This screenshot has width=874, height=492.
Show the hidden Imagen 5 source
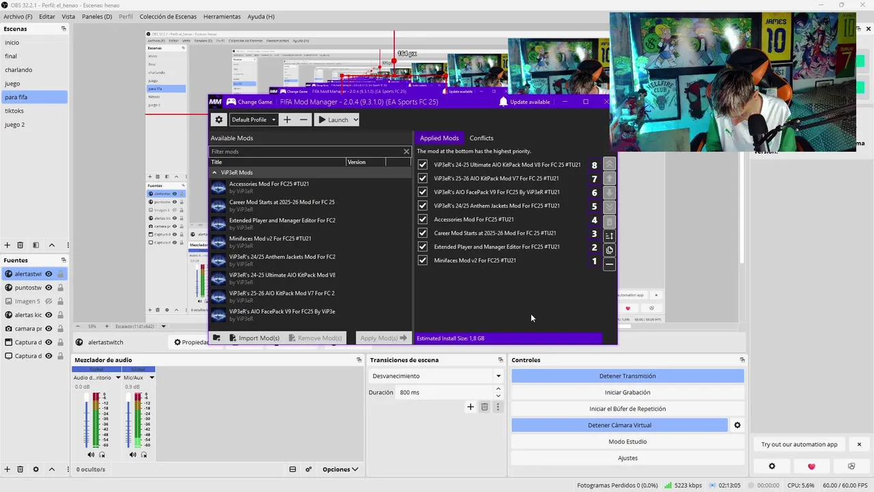coord(48,301)
